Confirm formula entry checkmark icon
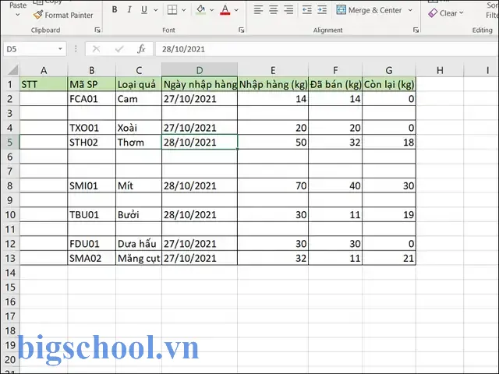This screenshot has width=499, height=374. point(119,49)
